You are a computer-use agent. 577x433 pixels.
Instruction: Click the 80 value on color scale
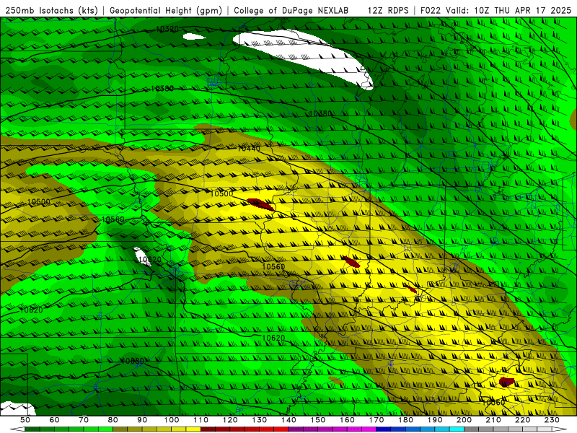pyautogui.click(x=113, y=420)
